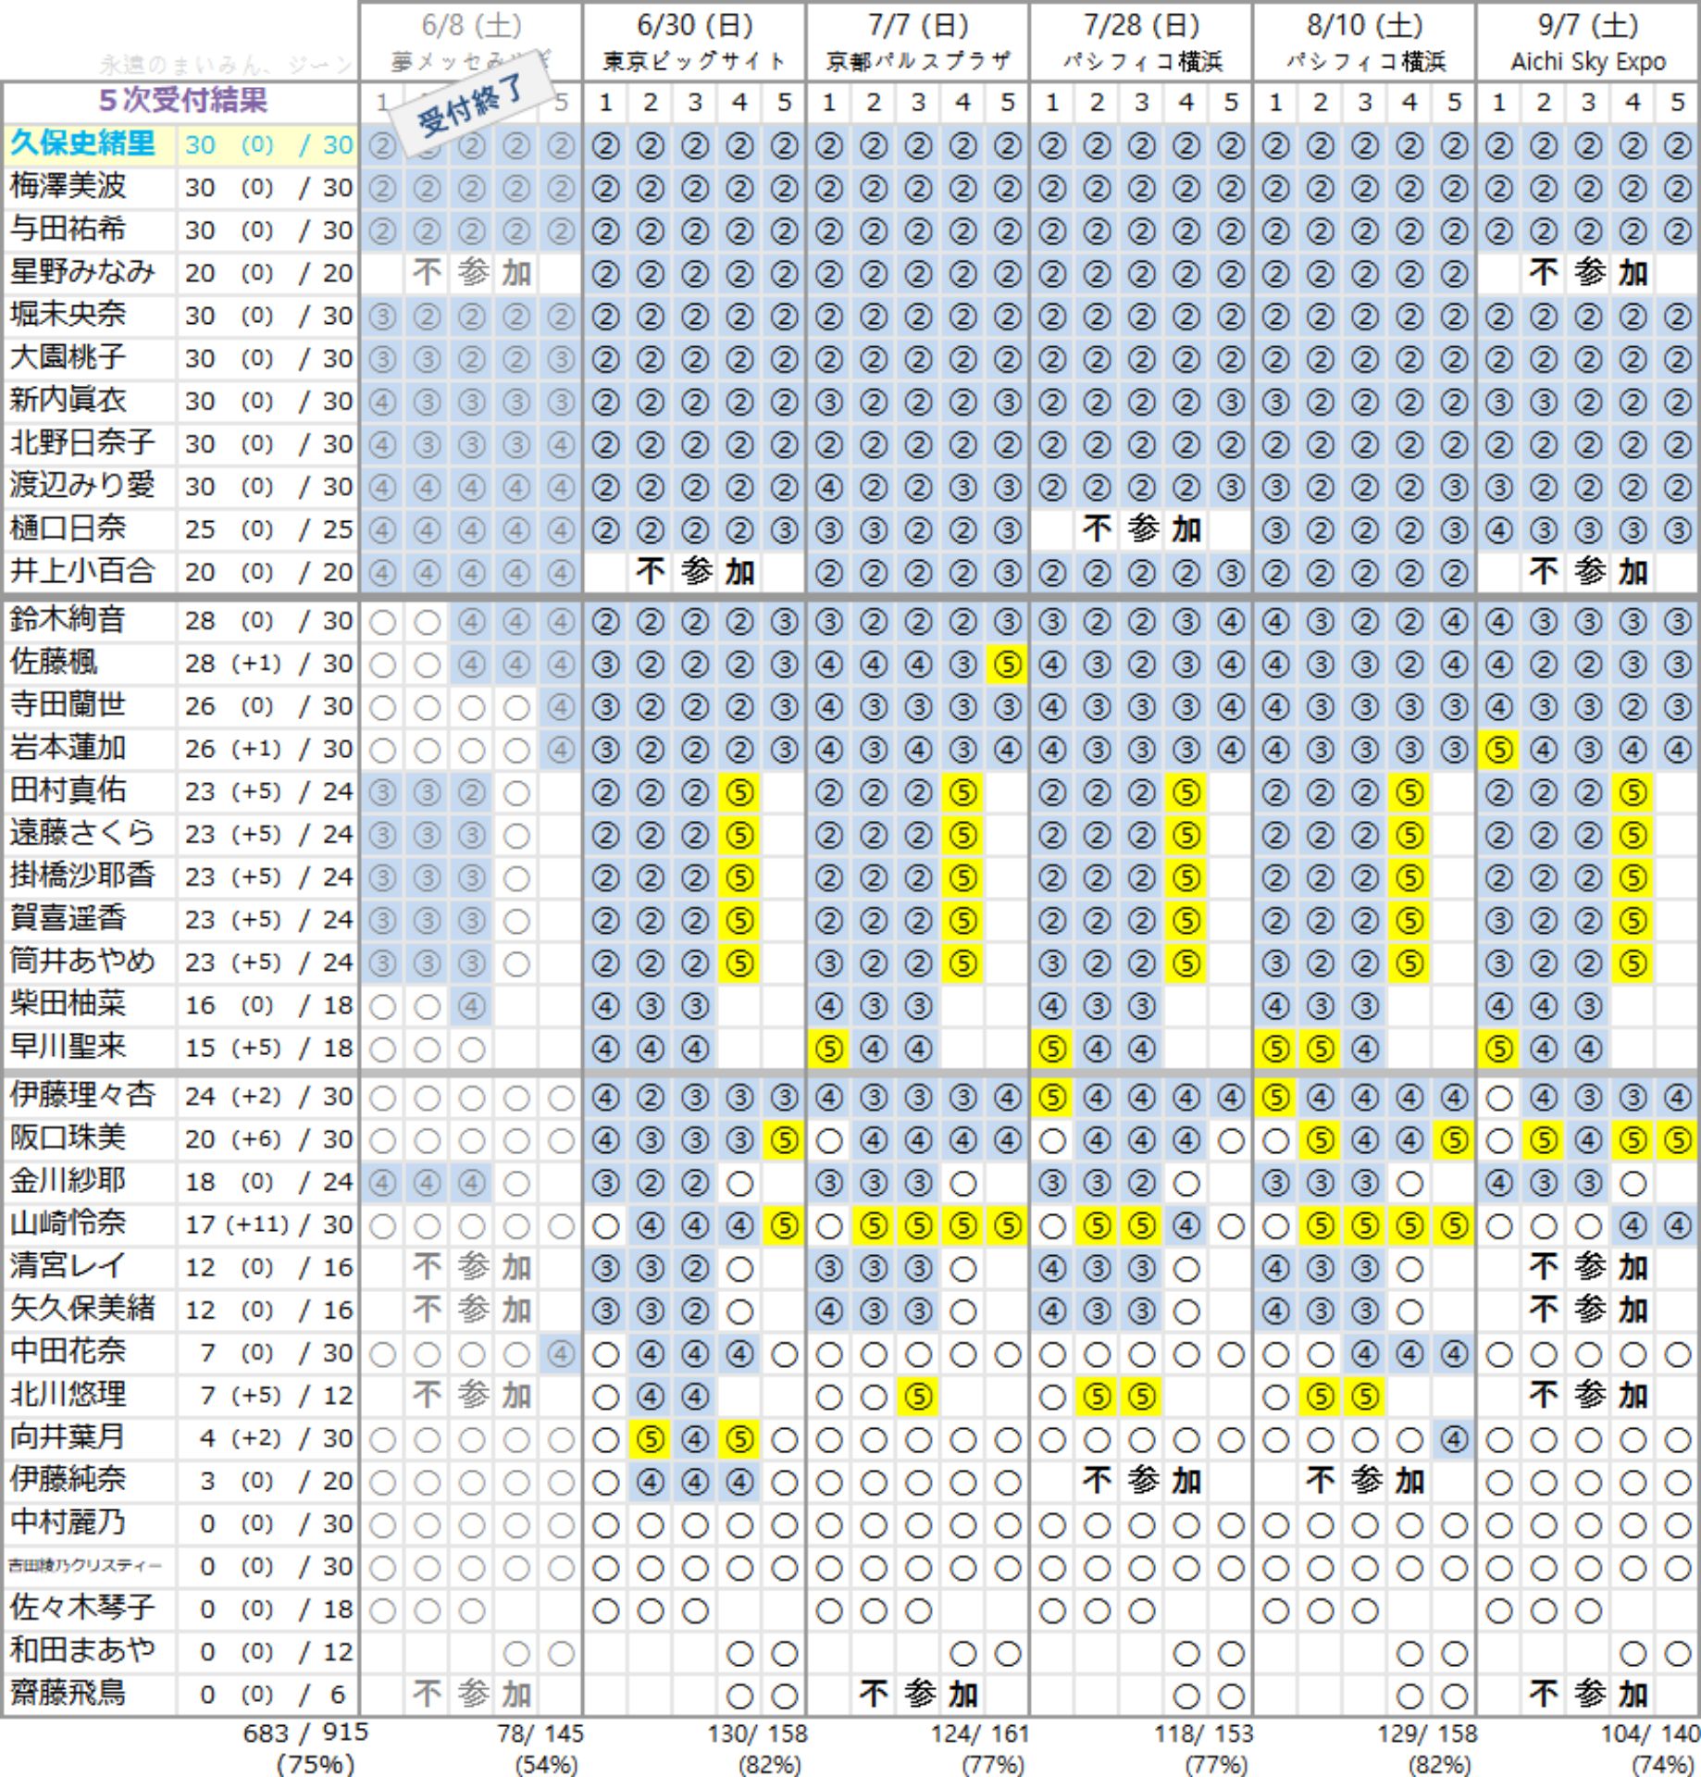Select 齋藤飛鳥's empty circle in 6/30 slot 4
Viewport: 1701px width, 1777px height.
coord(739,1696)
